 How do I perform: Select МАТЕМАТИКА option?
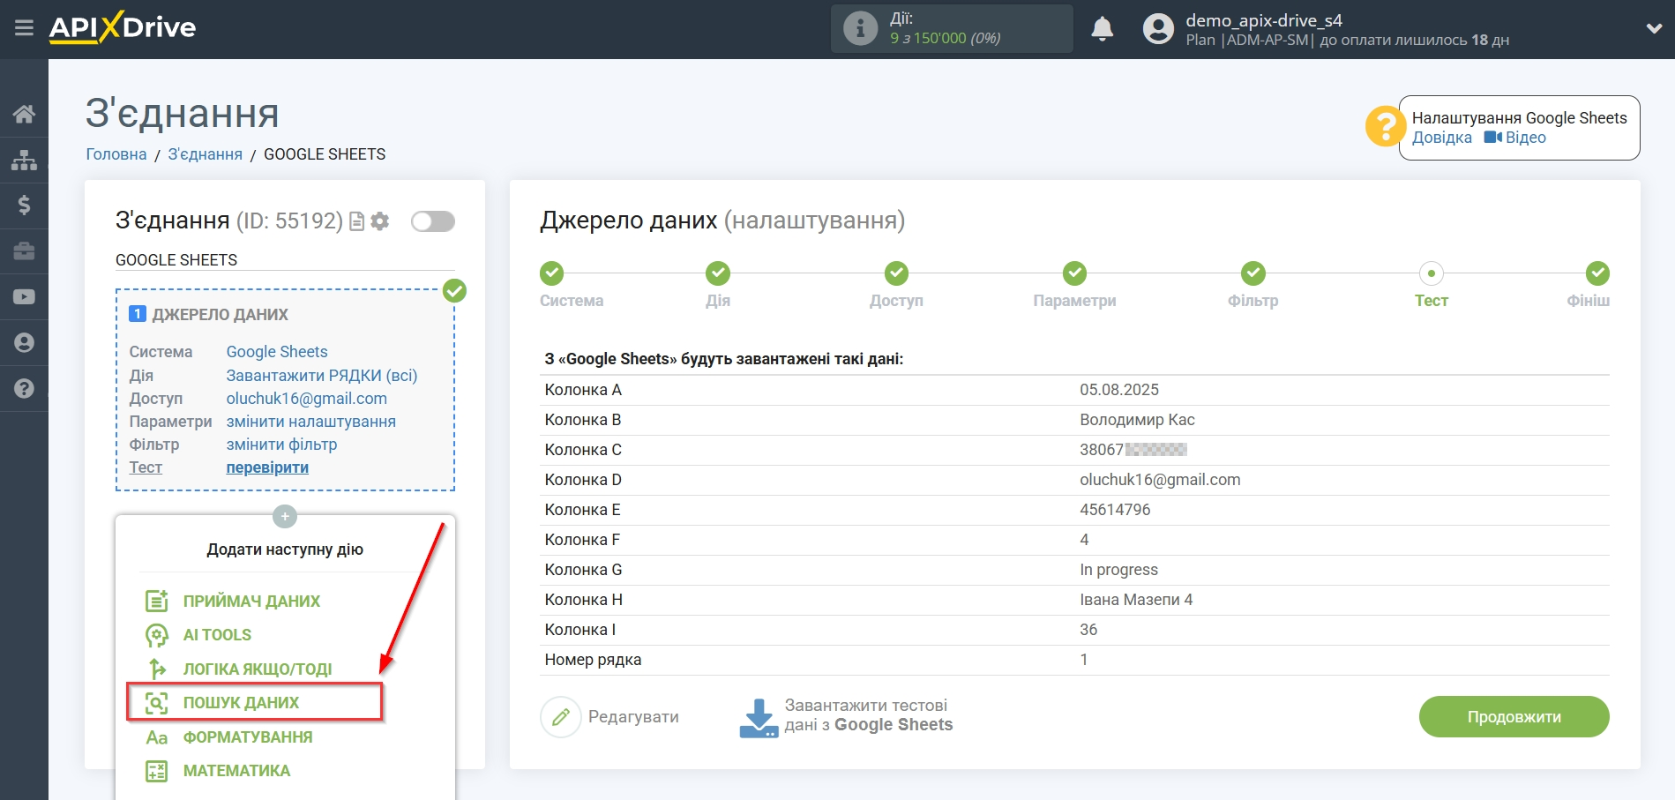(236, 771)
